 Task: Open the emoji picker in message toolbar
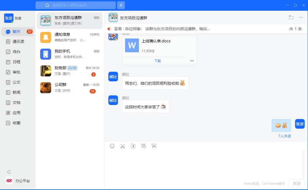click(112, 146)
